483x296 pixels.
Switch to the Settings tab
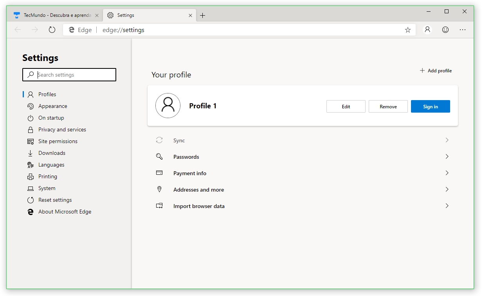[x=150, y=15]
